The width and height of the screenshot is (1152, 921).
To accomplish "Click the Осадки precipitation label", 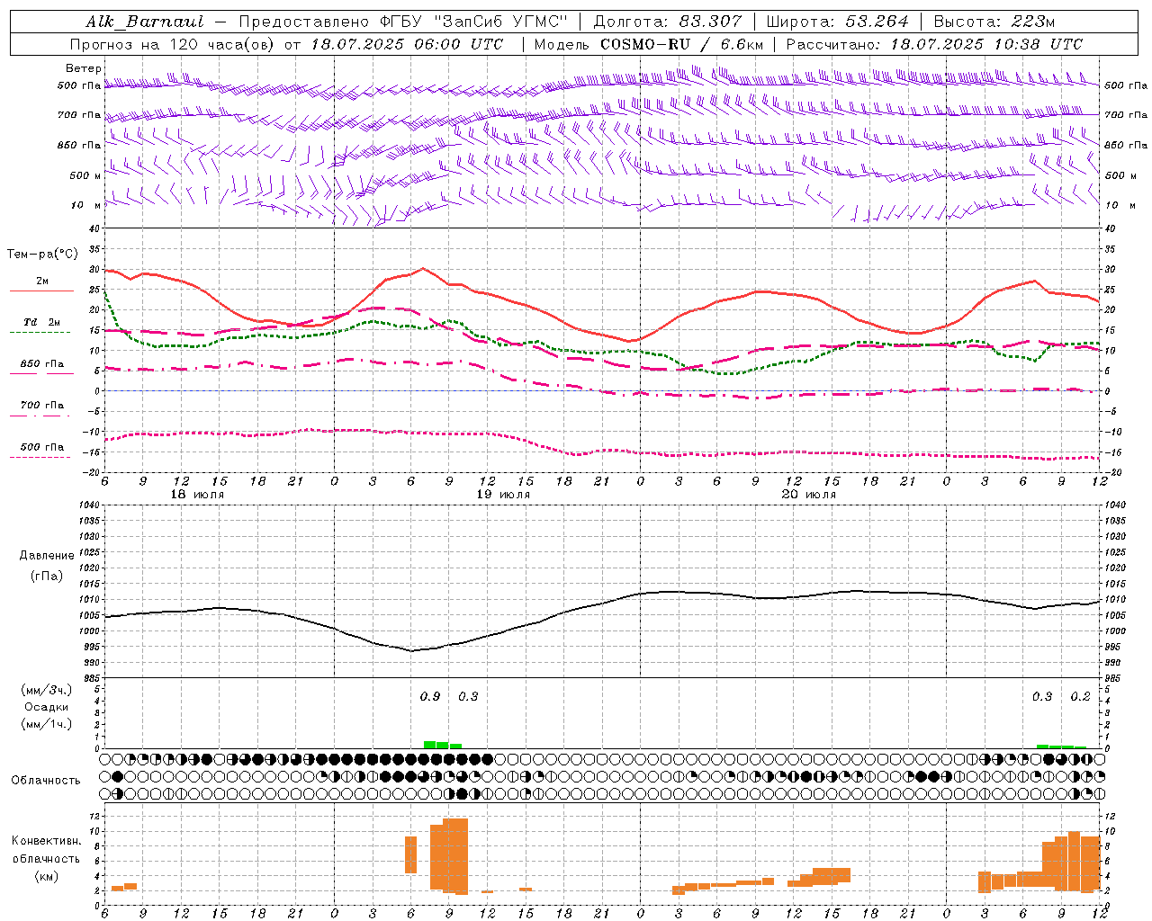I will 47,707.
